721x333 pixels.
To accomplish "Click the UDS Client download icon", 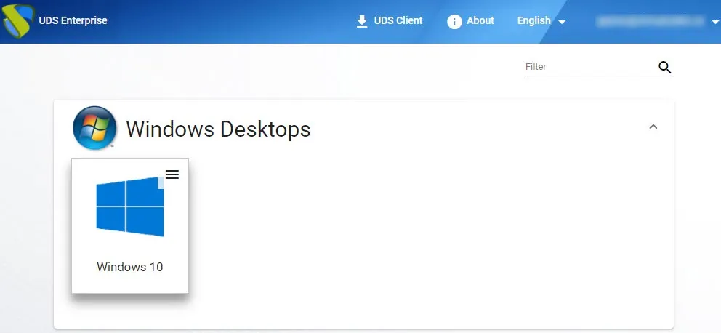I will pyautogui.click(x=363, y=21).
